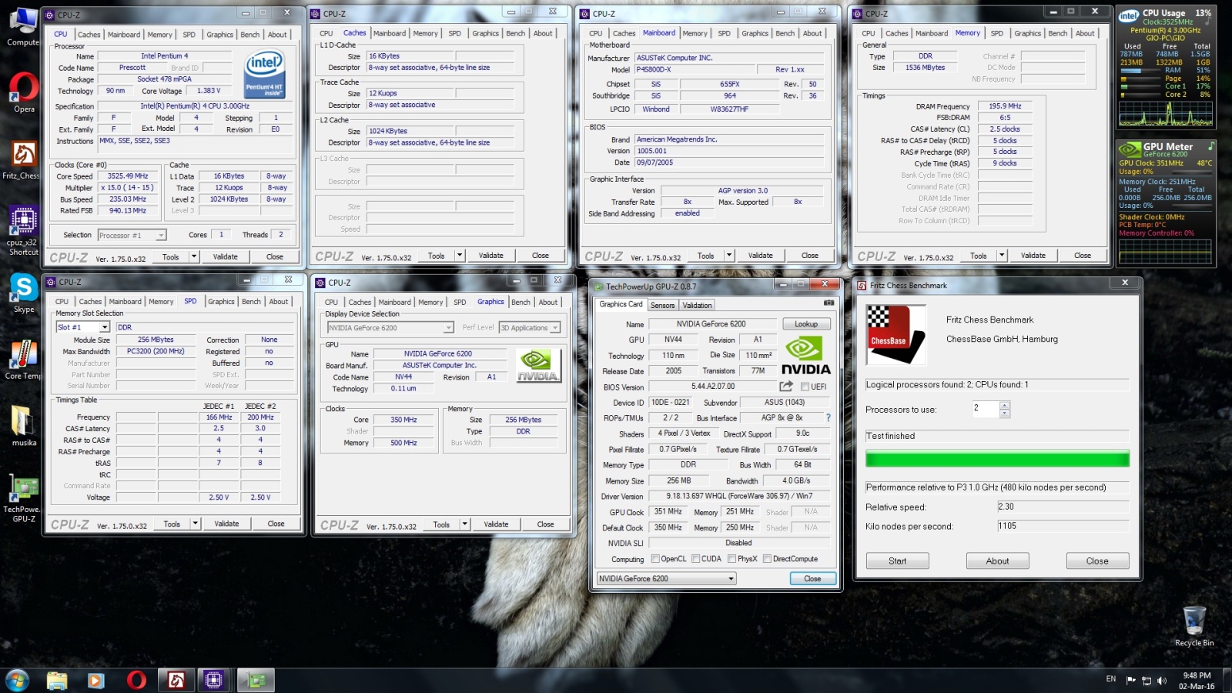Click the ChessBase logo in Fritz Chess Benchmark
This screenshot has width=1232, height=693.
pyautogui.click(x=896, y=334)
